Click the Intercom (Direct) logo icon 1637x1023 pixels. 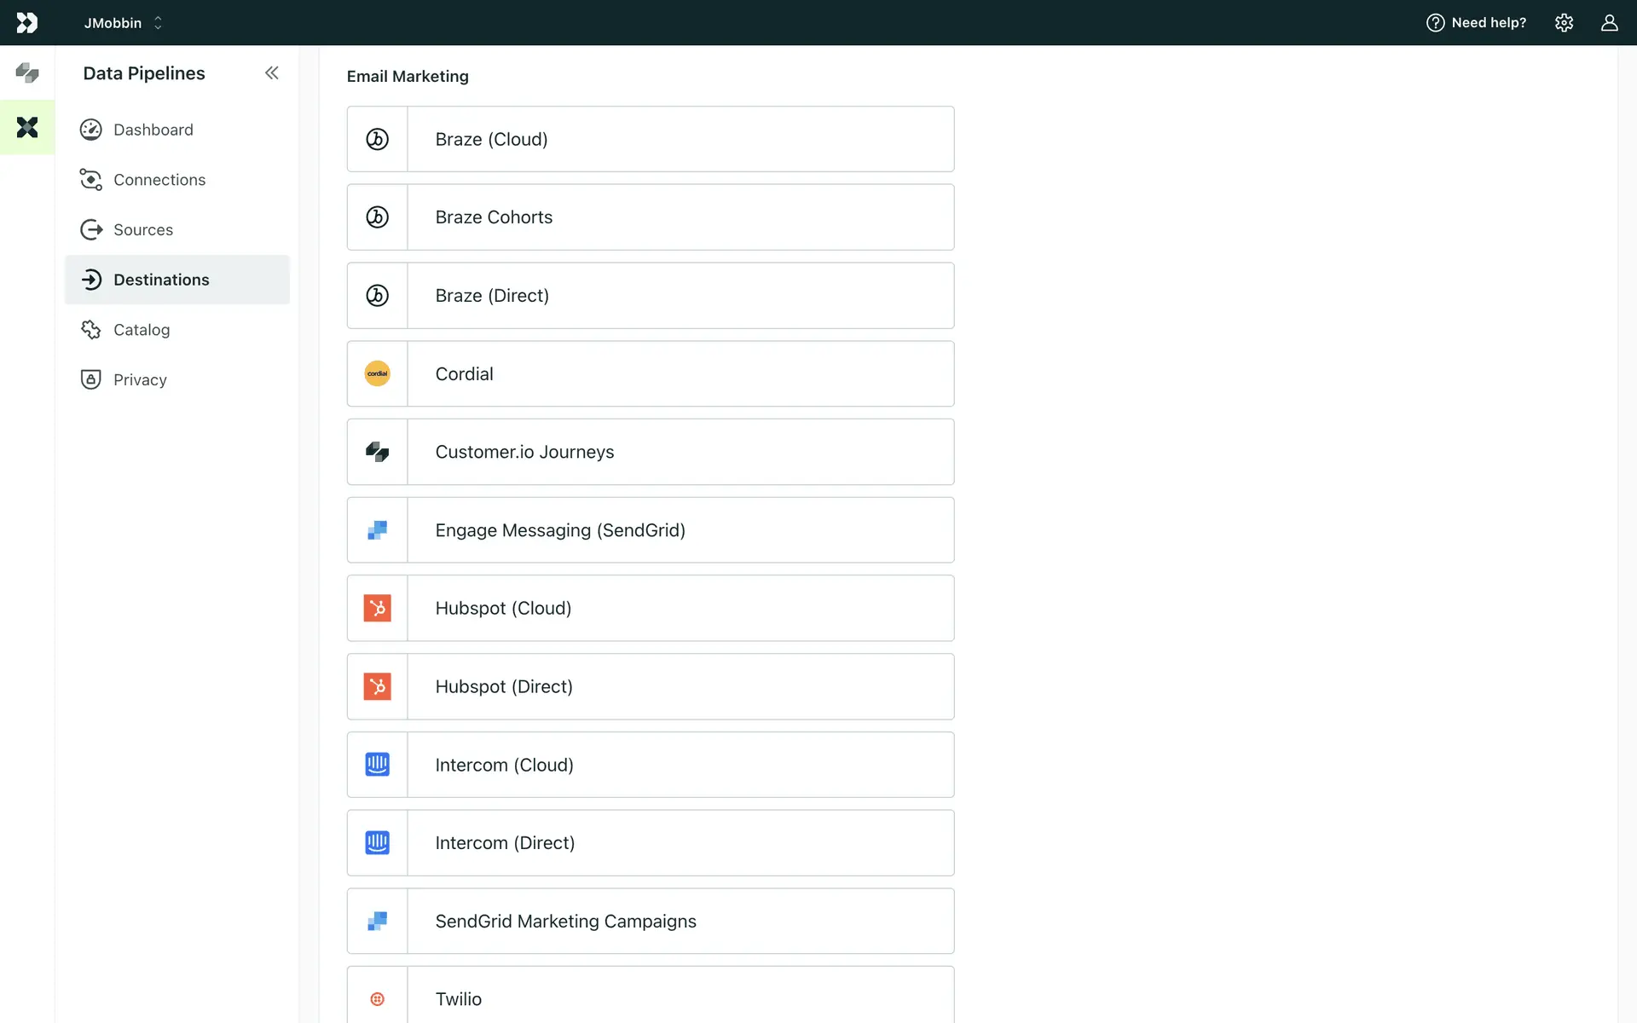tap(378, 843)
